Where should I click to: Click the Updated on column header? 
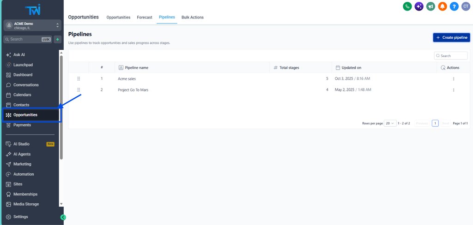coord(348,68)
